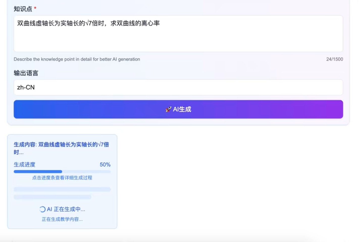Click the first gray skeleton placeholder bar
This screenshot has height=242, width=359.
62,189
